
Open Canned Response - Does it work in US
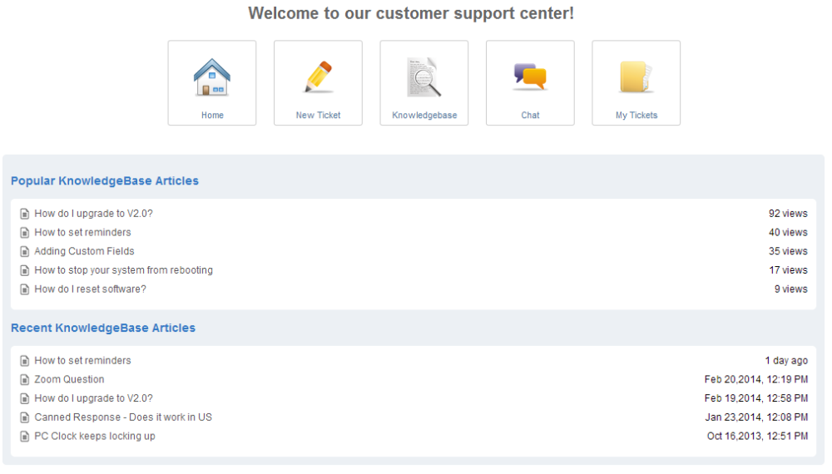[x=123, y=417]
